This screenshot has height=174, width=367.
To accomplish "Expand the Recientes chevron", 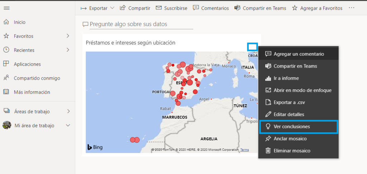I will (68, 50).
